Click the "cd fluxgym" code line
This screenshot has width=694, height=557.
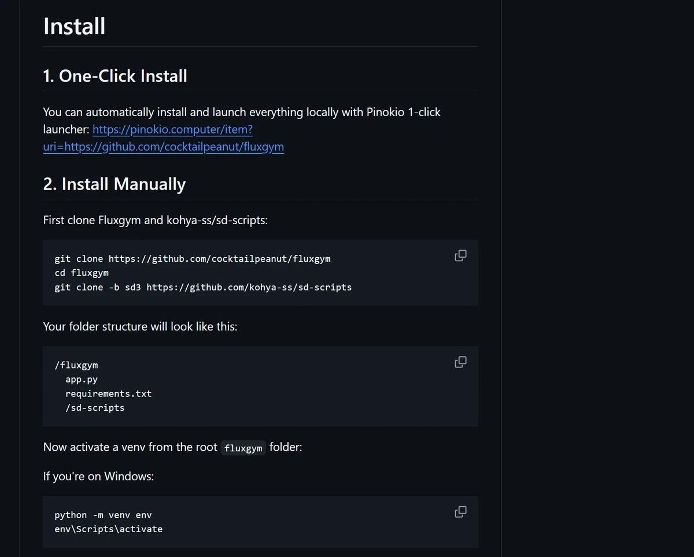point(82,273)
